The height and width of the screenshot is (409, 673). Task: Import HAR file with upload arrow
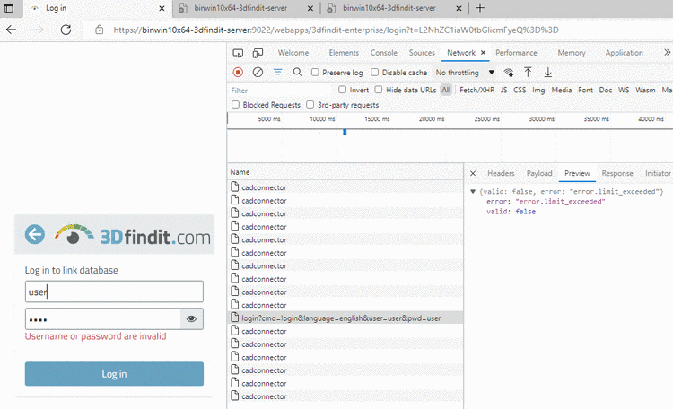528,72
